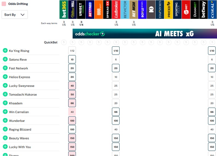Viewport: 217px width, 156px height.
Task: Click William Hill odds 1/12 for Ka Ying Rising
Action: (x=72, y=51)
